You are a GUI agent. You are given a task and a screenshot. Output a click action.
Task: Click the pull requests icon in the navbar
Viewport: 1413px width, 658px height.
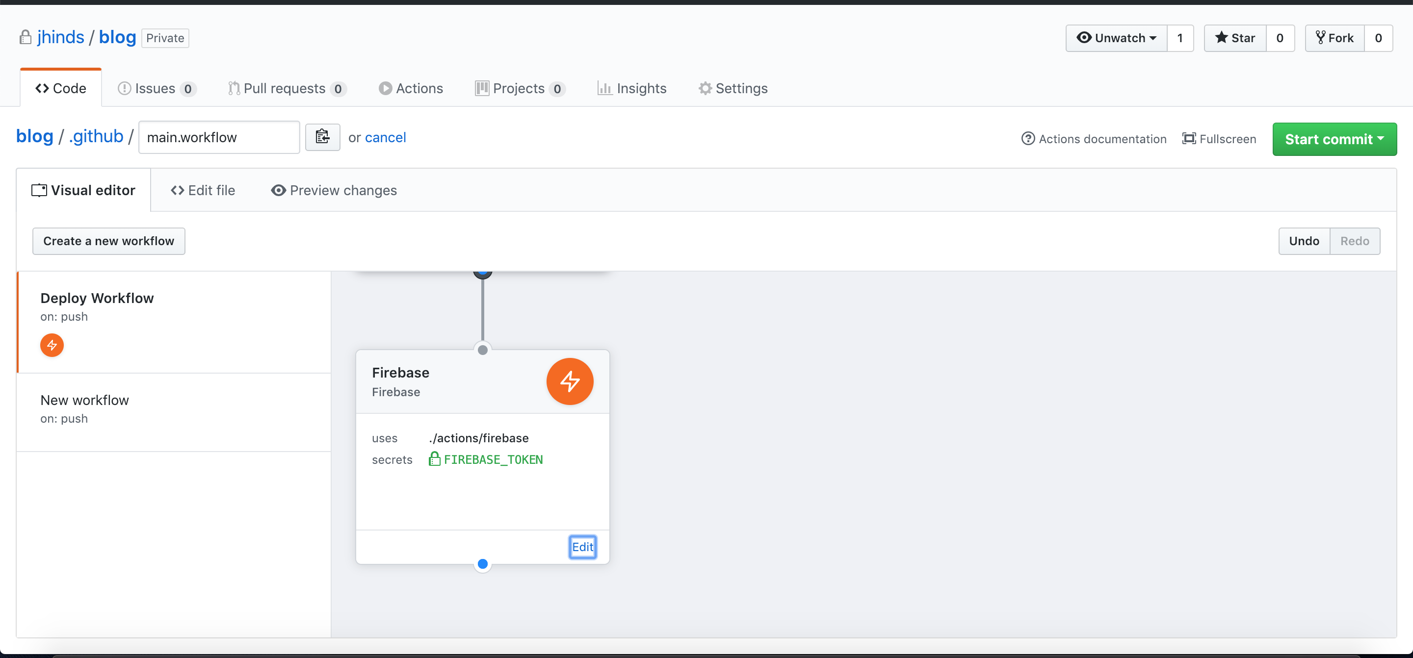[233, 88]
